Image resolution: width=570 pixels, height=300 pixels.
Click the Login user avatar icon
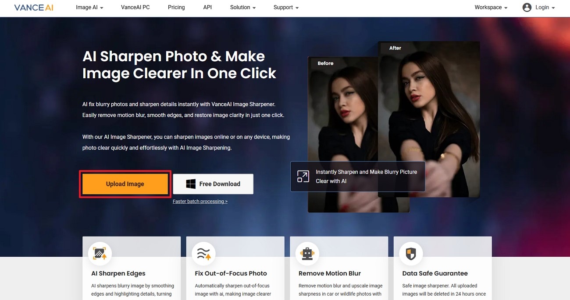pos(527,7)
